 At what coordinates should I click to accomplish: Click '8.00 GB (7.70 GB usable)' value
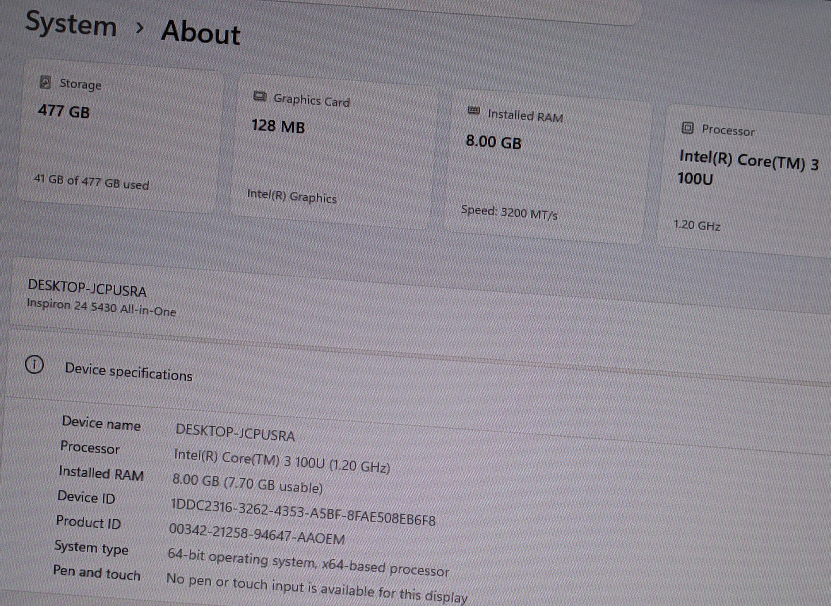pos(247,483)
